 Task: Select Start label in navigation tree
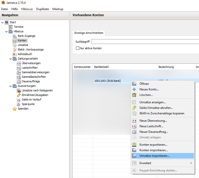pyautogui.click(x=13, y=22)
